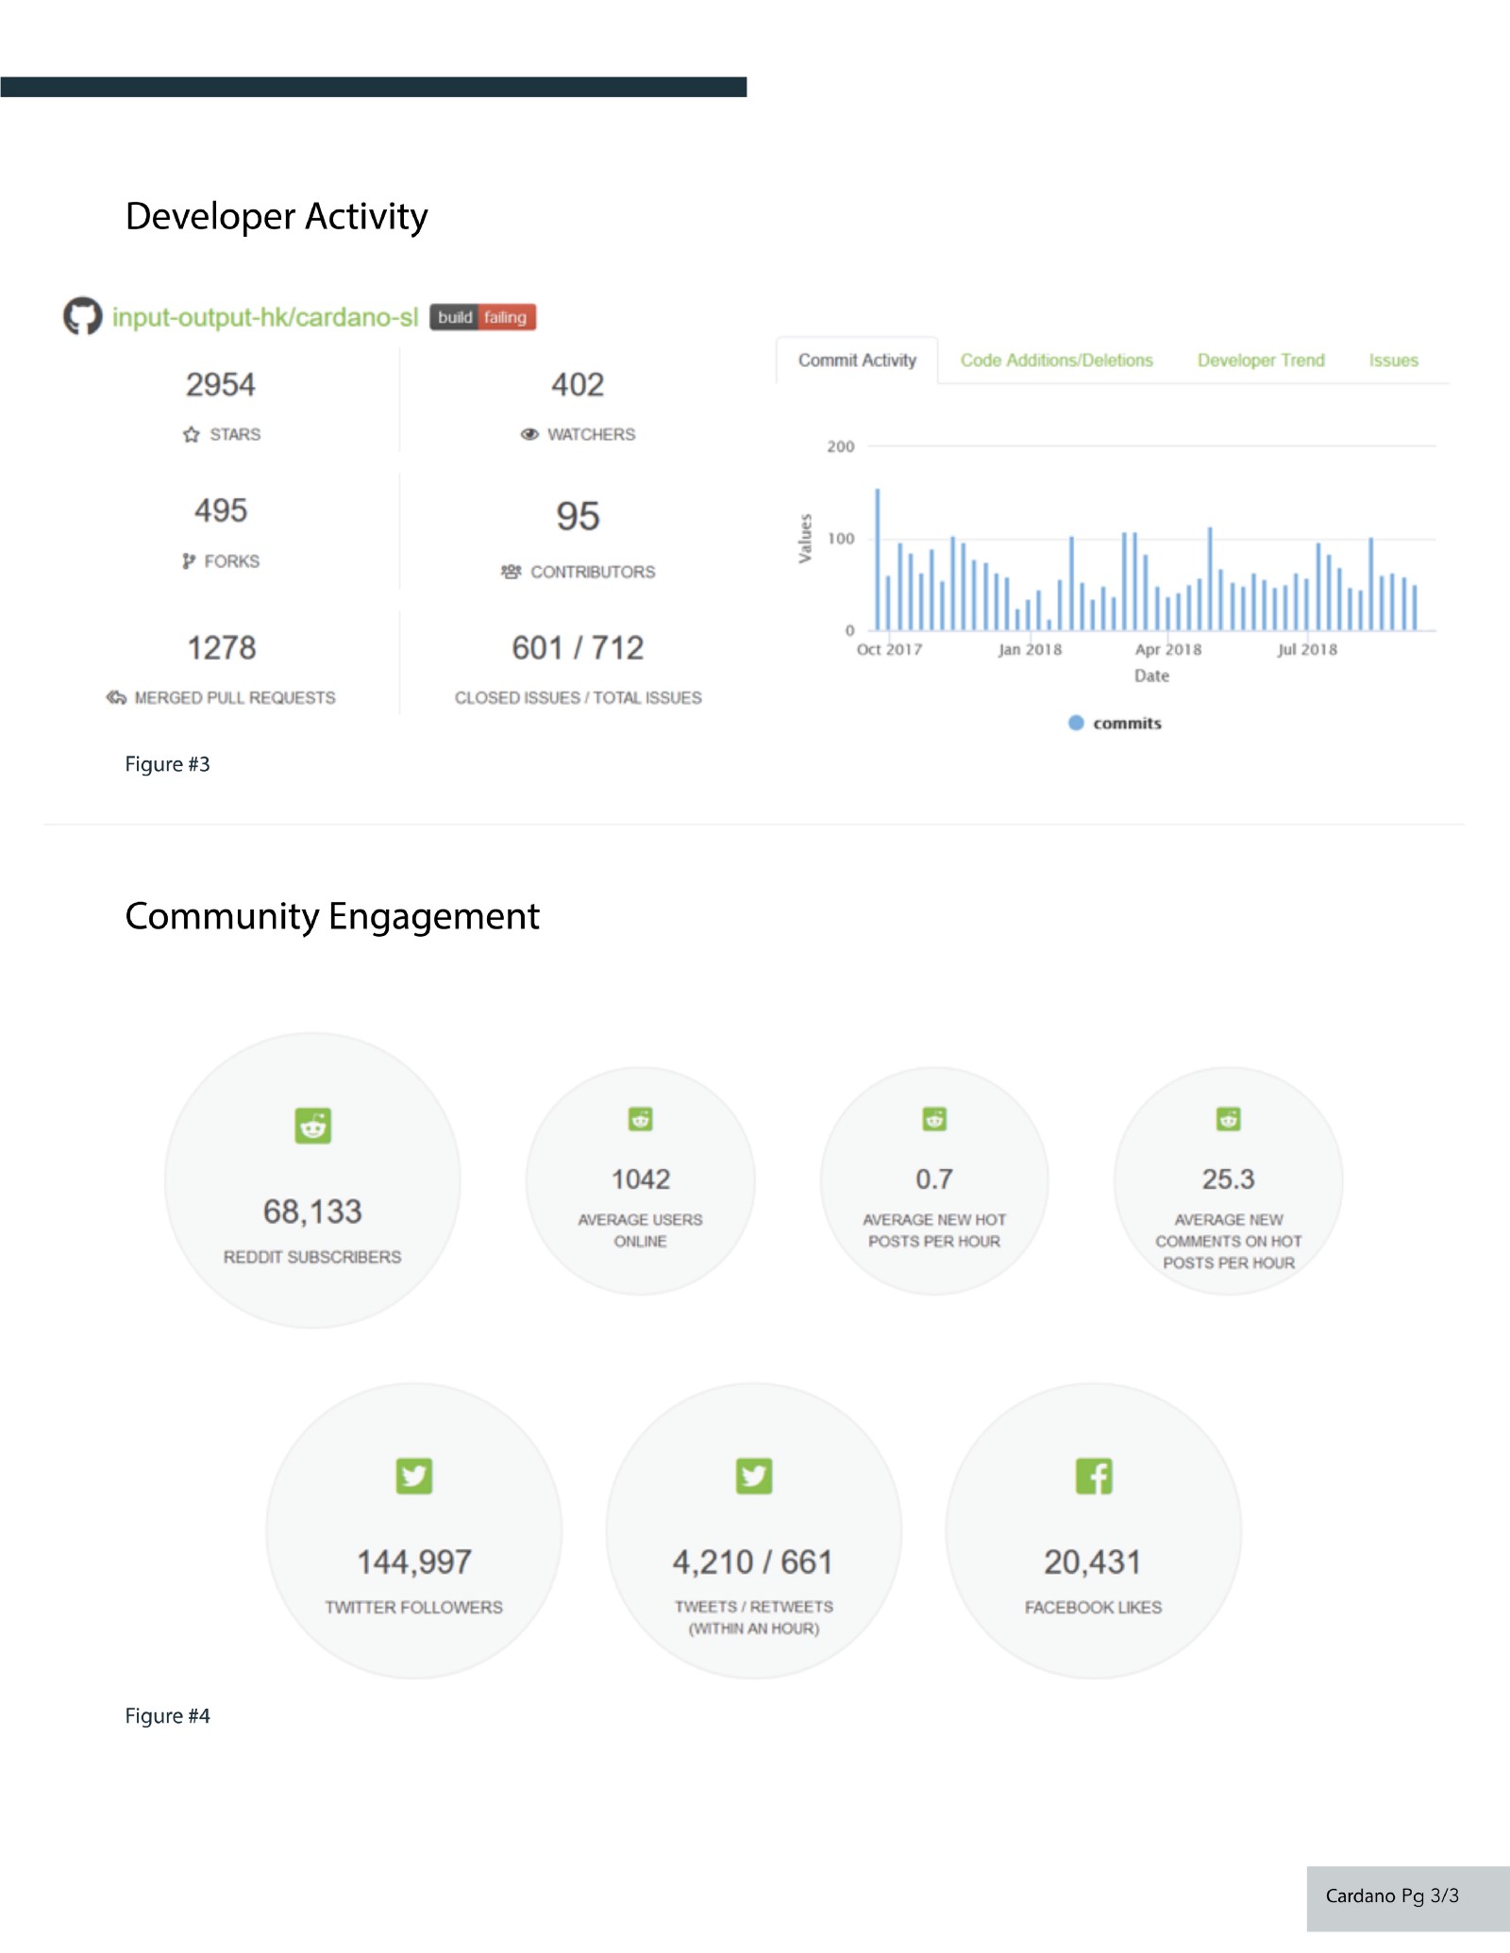1510x1953 pixels.
Task: Click the Twitter icon above 144,997 followers
Action: [414, 1476]
